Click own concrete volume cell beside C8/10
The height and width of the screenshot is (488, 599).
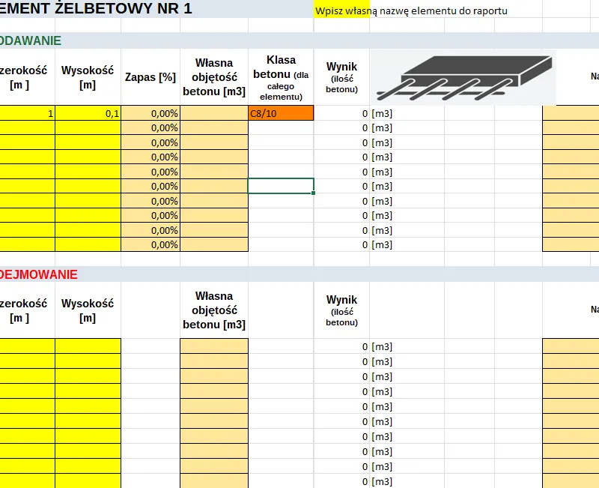click(x=214, y=113)
